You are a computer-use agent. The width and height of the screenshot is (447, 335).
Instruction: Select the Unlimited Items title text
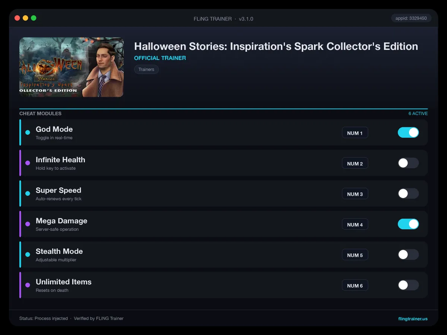[x=64, y=282]
